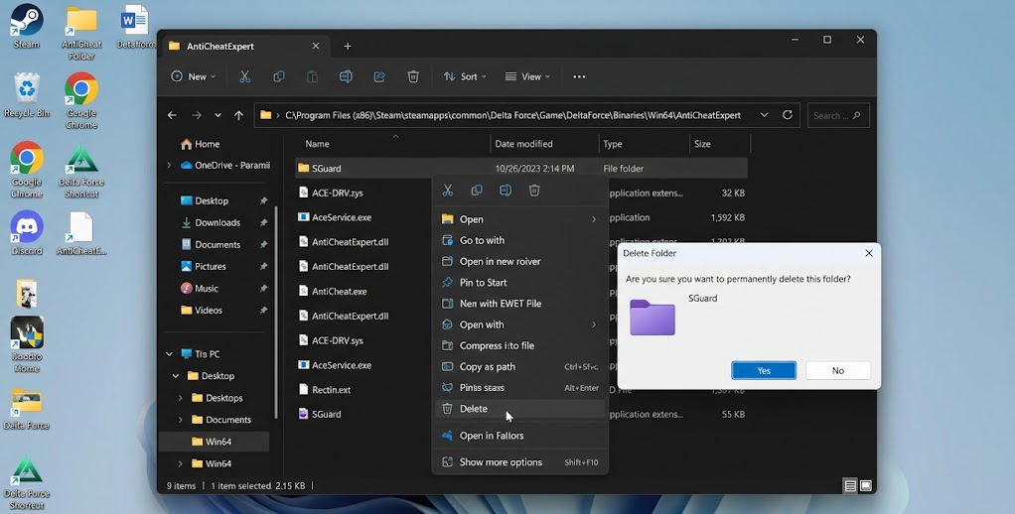1015x514 pixels.
Task: Click the navigation pane scrollbar
Action: click(277, 311)
